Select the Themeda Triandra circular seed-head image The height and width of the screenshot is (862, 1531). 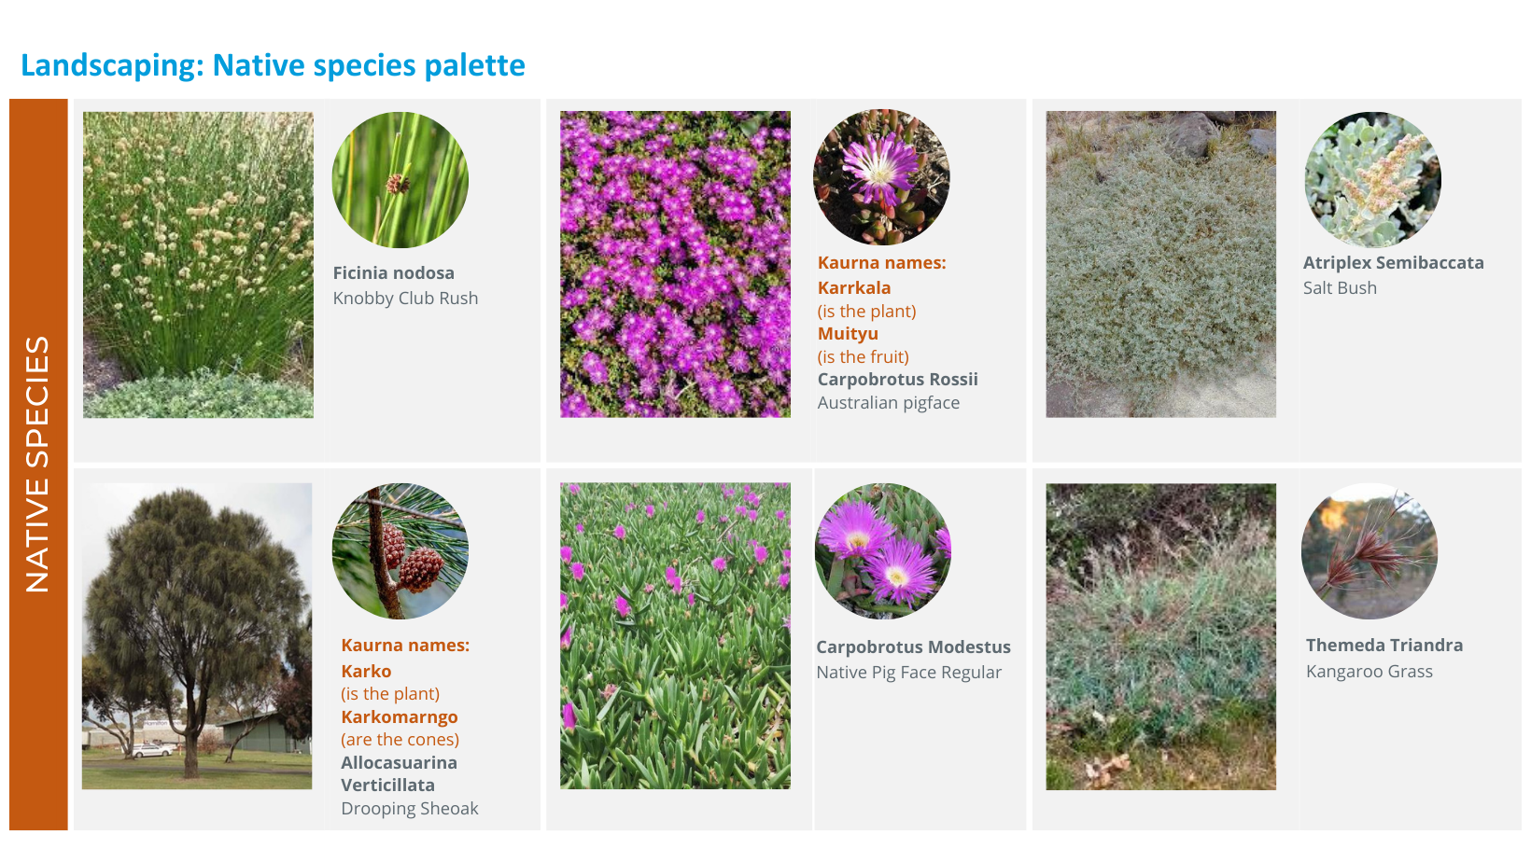click(x=1369, y=550)
